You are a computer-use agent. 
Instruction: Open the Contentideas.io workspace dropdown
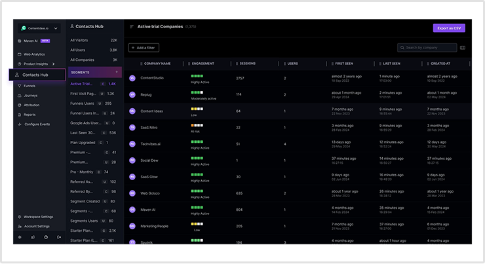[x=39, y=28]
